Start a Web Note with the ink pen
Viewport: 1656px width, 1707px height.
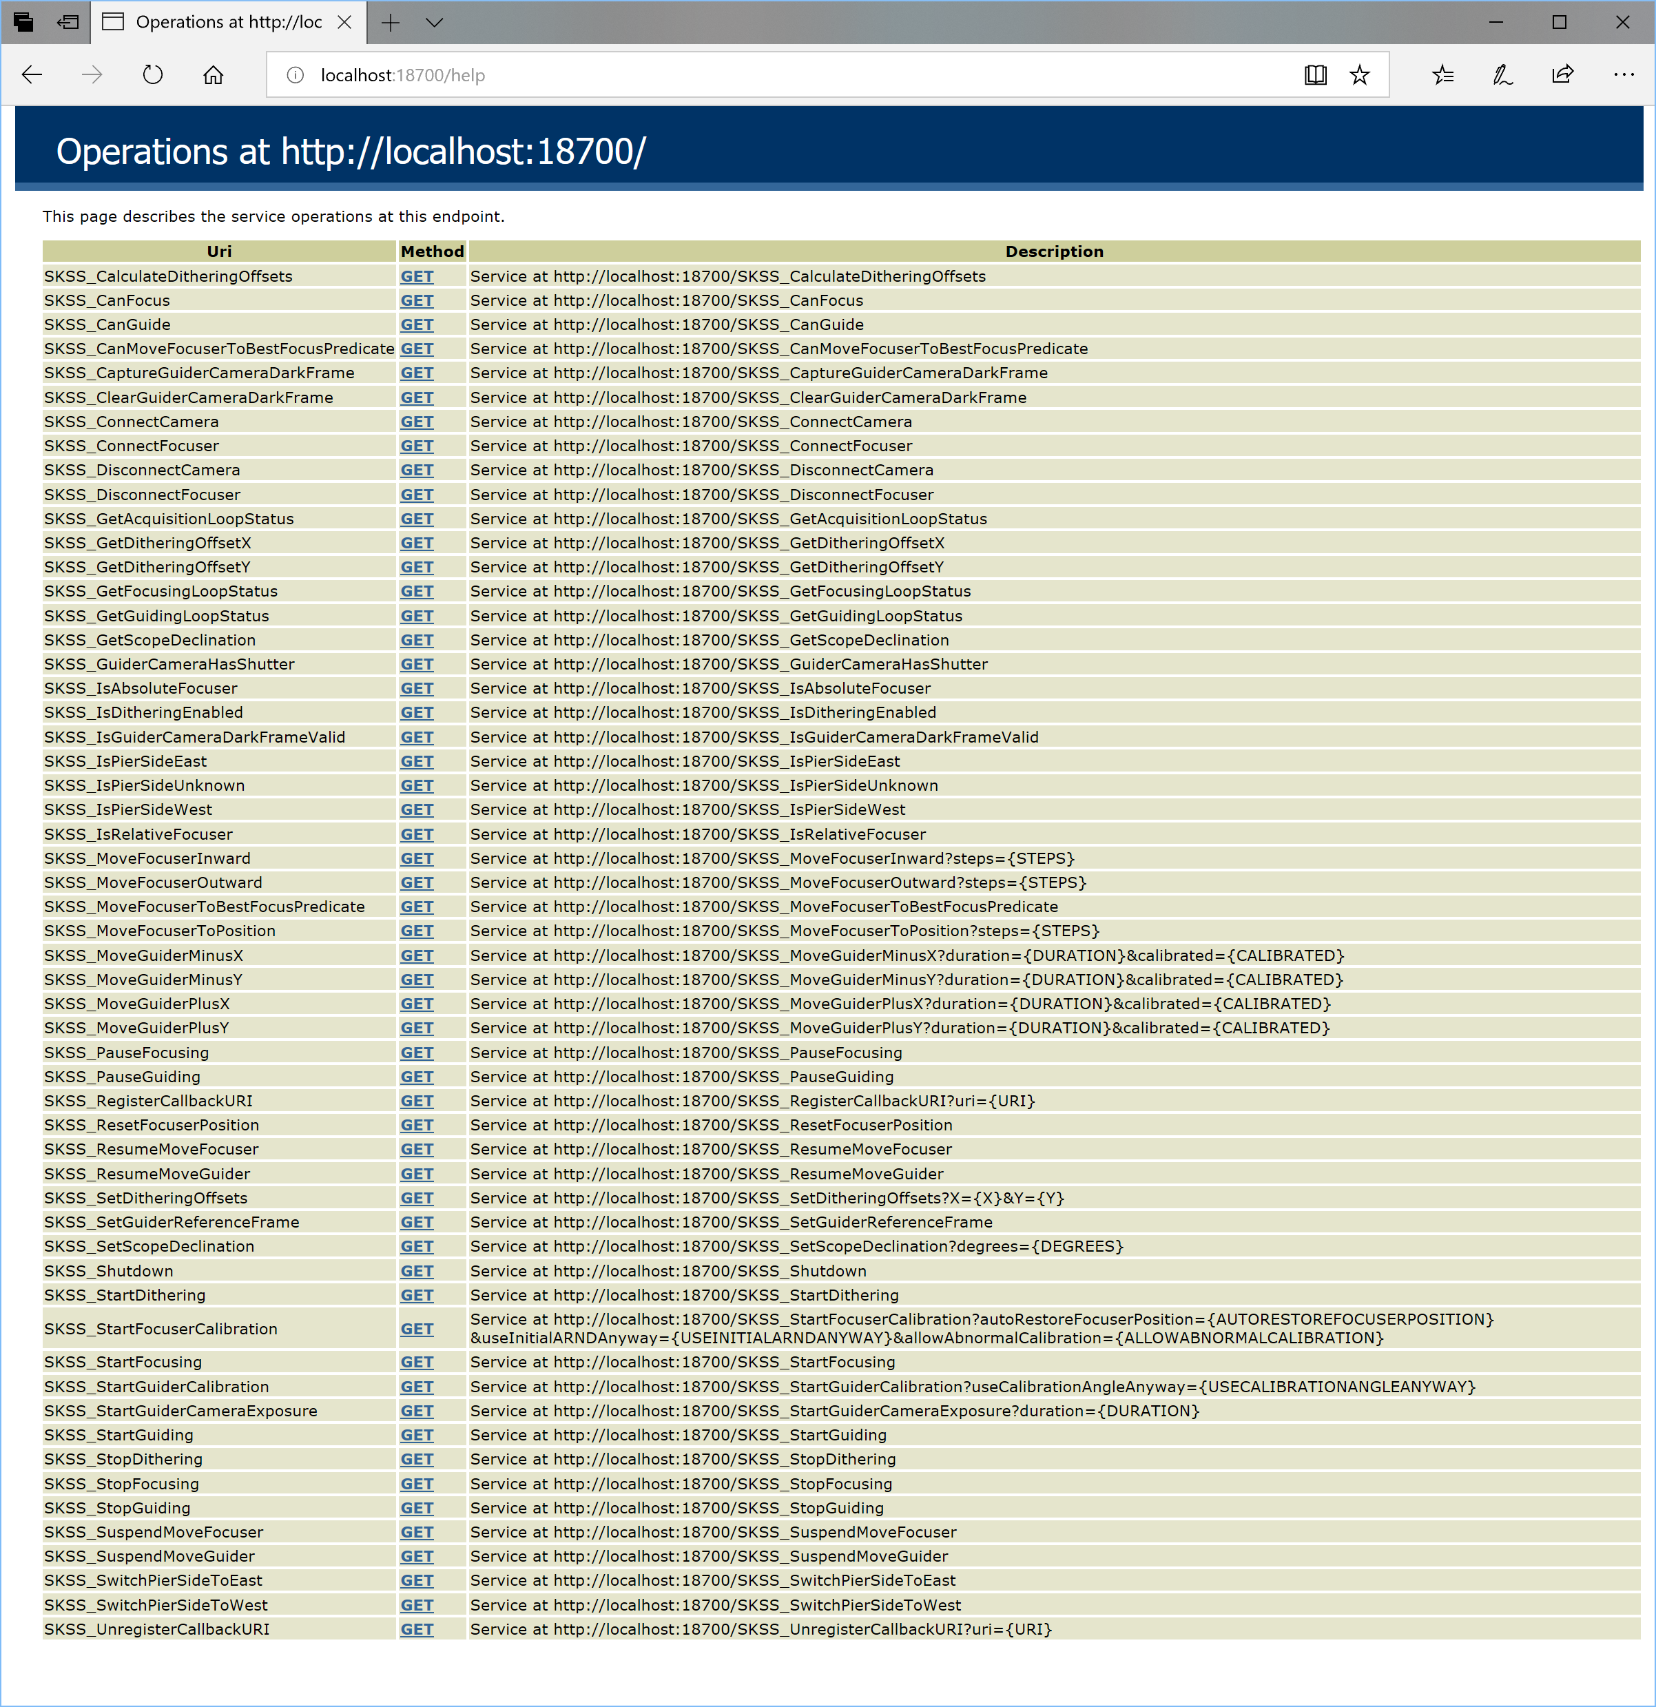click(1502, 75)
